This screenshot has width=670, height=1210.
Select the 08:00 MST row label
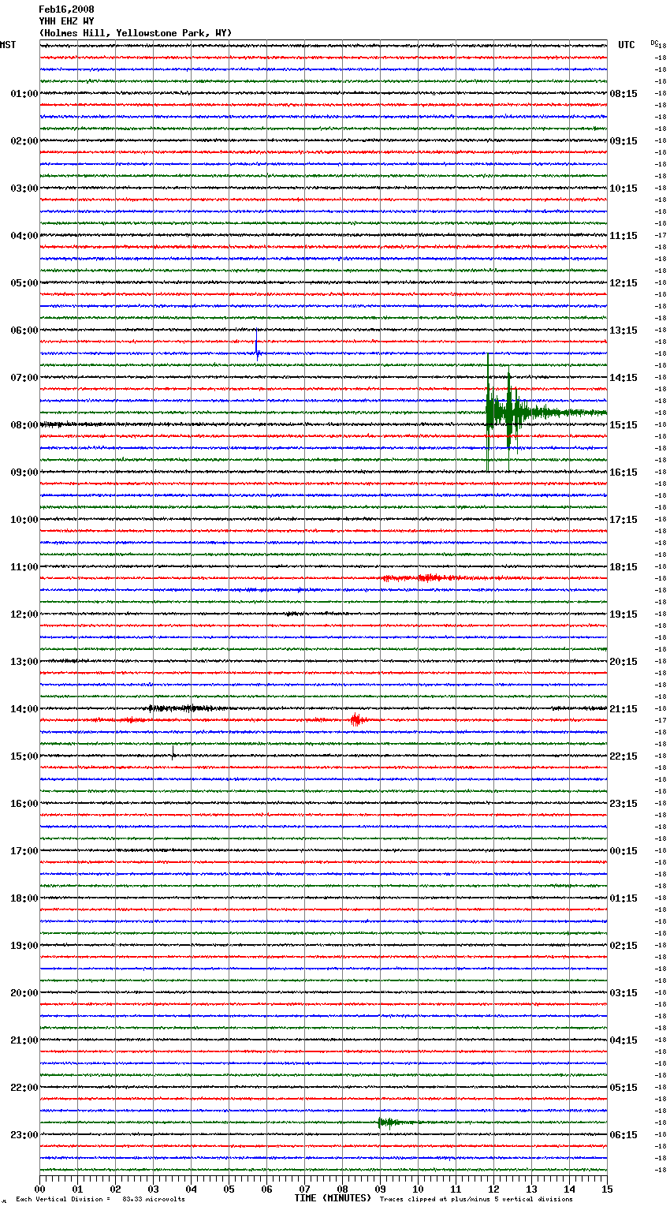point(24,425)
